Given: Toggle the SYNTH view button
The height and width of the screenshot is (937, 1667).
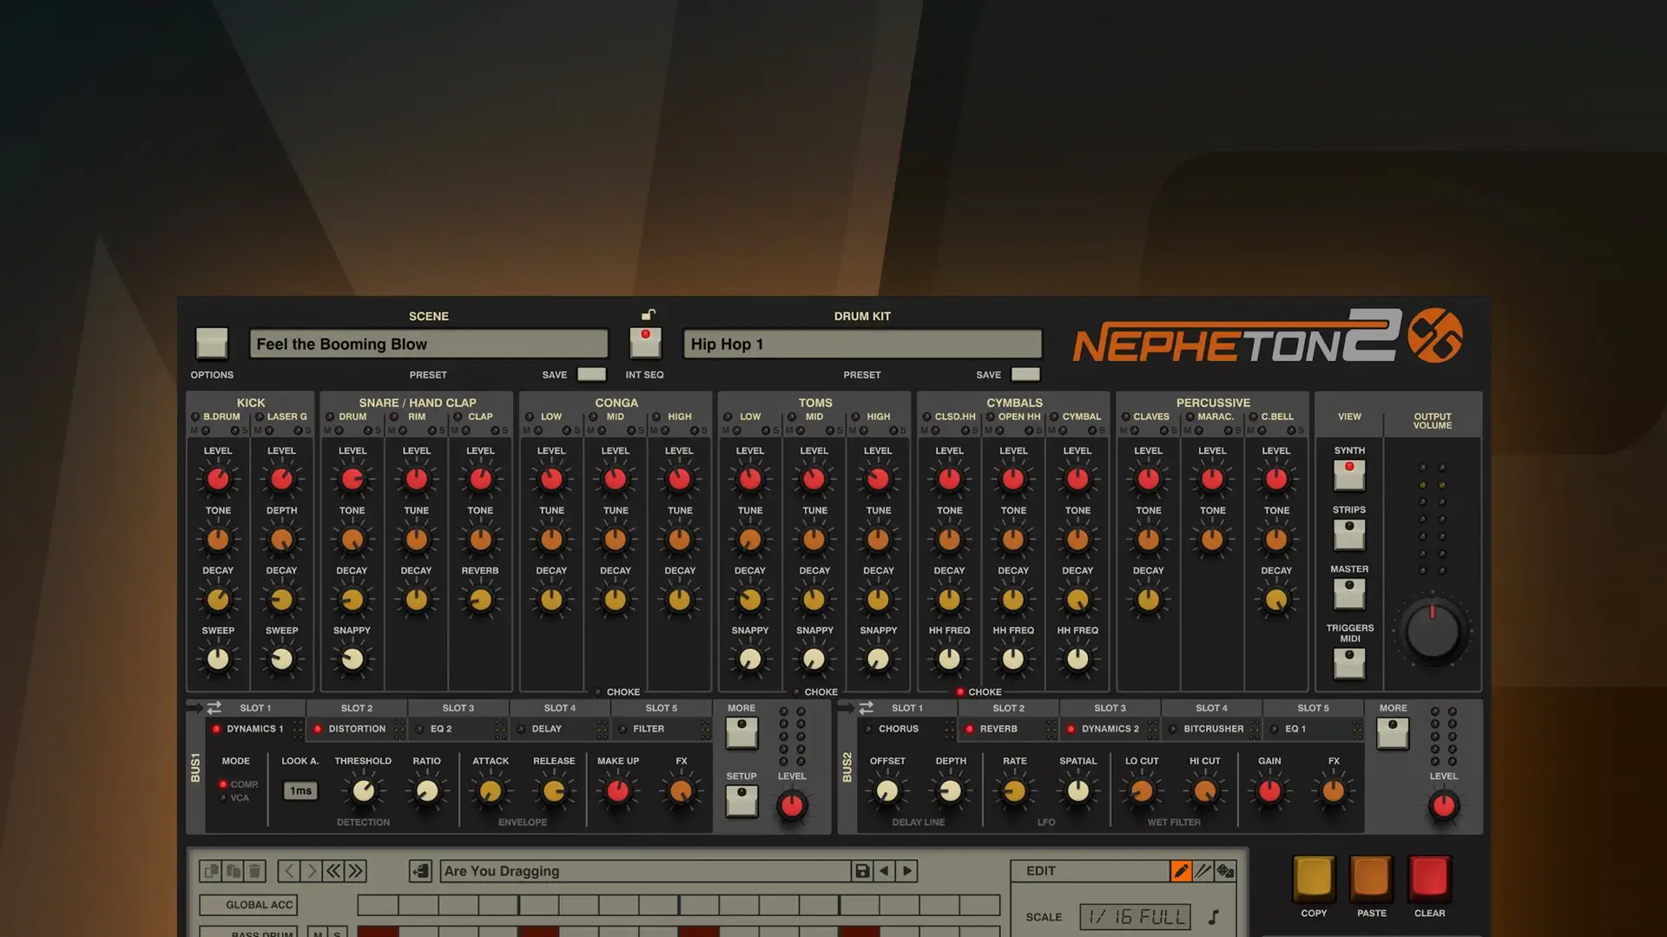Looking at the screenshot, I should point(1349,475).
